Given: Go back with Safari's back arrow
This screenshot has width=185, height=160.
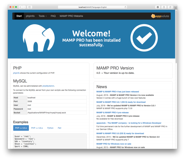Looking at the screenshot, I should tap(20, 7).
